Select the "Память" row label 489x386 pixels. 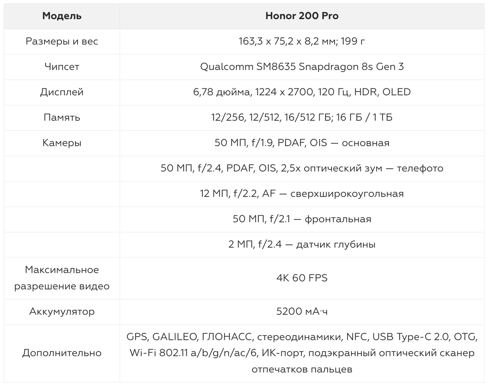click(x=62, y=118)
